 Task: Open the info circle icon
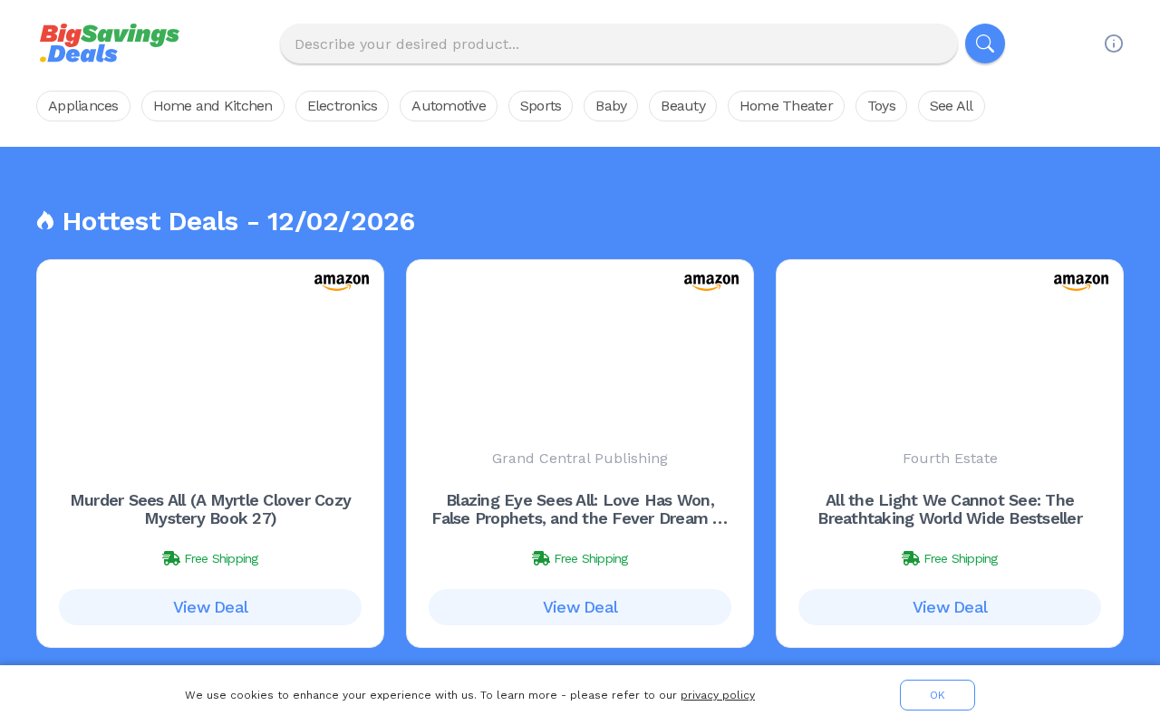[1114, 43]
